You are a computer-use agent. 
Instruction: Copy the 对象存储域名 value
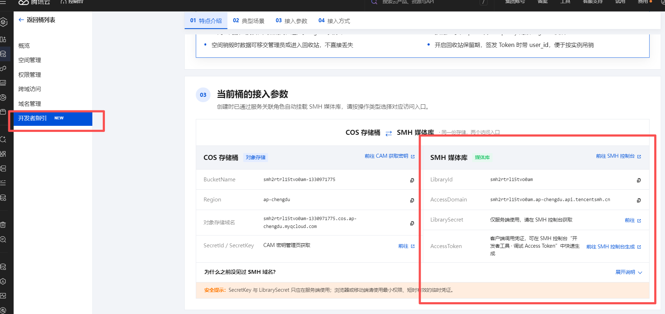point(412,223)
